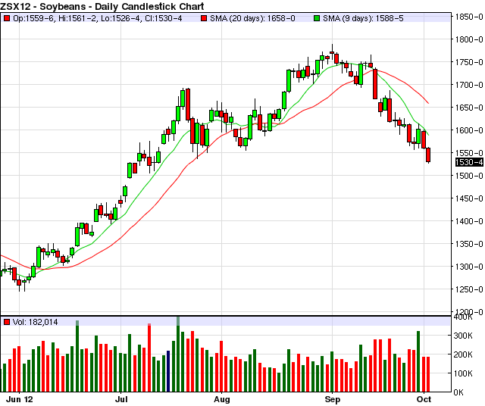This screenshot has height=406, width=485.
Task: Click the 1300-0 price axis label
Action: point(469,267)
